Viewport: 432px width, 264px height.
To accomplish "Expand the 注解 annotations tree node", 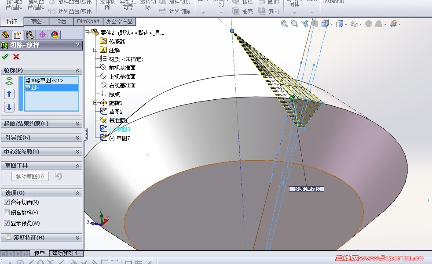I will [x=95, y=50].
